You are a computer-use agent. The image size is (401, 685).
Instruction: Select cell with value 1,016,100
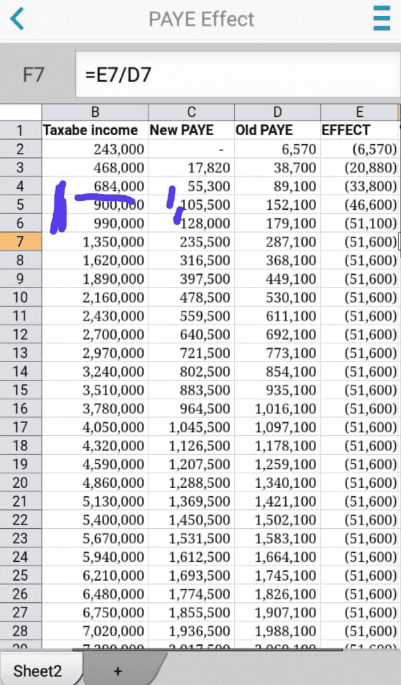(x=277, y=408)
